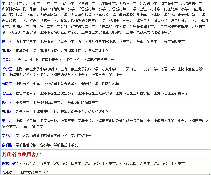Open the 长宁区 district link

(7, 69)
